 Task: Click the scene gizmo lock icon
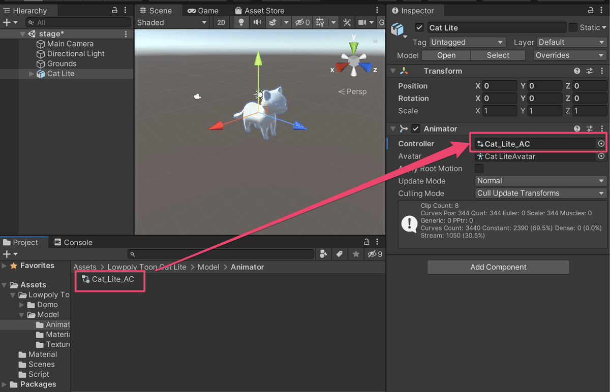click(375, 40)
